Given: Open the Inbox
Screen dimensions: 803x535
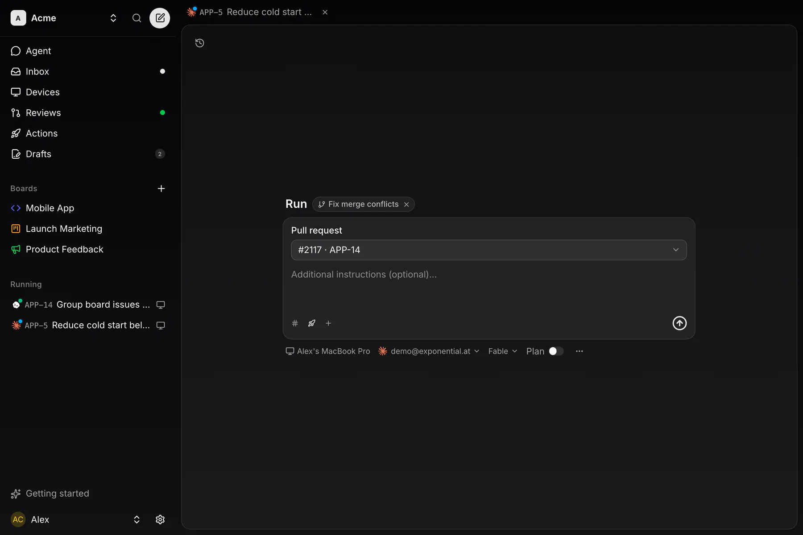Looking at the screenshot, I should [x=88, y=71].
